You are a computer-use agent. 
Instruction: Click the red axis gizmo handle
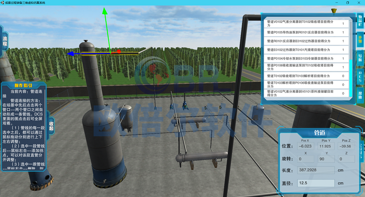coord(119,52)
